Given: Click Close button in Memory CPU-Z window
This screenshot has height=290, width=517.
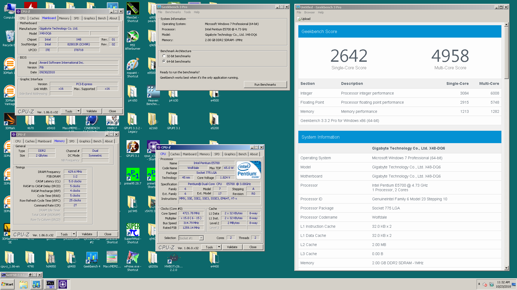Looking at the screenshot, I should pyautogui.click(x=108, y=234).
